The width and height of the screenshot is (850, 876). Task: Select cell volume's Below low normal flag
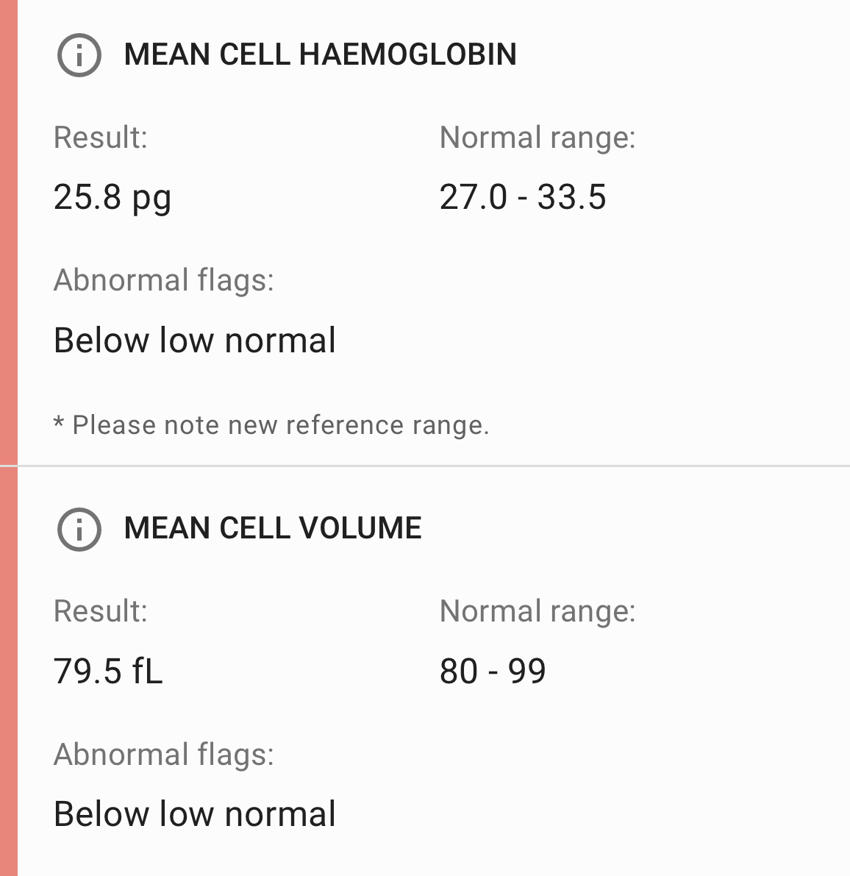tap(195, 814)
